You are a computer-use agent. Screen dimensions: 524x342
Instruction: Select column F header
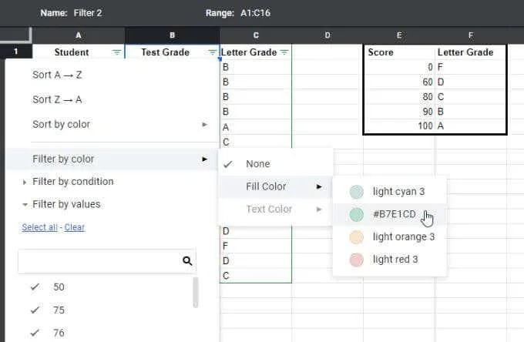click(x=471, y=35)
